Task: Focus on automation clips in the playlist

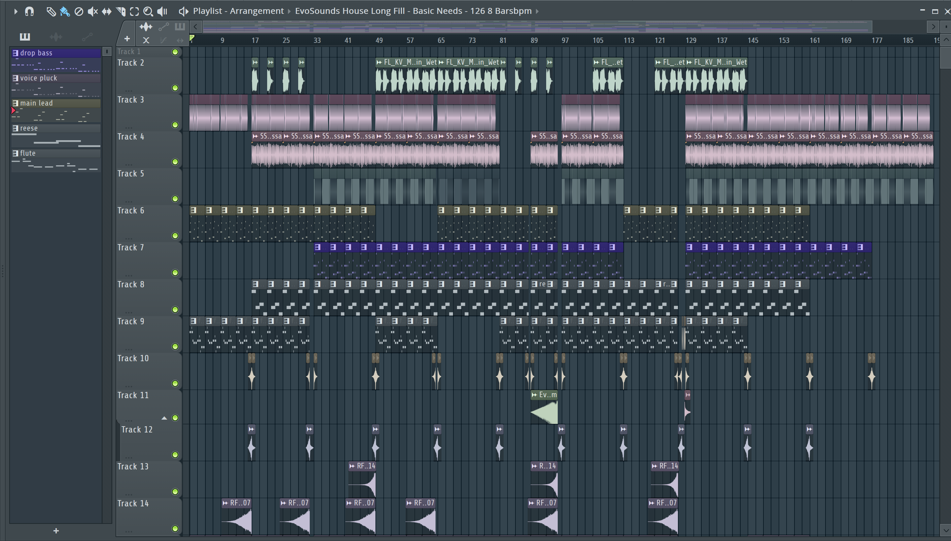Action: 164,27
